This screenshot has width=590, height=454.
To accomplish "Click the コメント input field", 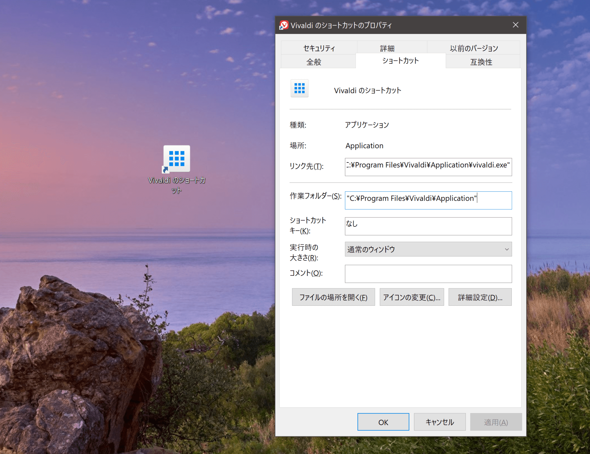I will (x=428, y=274).
